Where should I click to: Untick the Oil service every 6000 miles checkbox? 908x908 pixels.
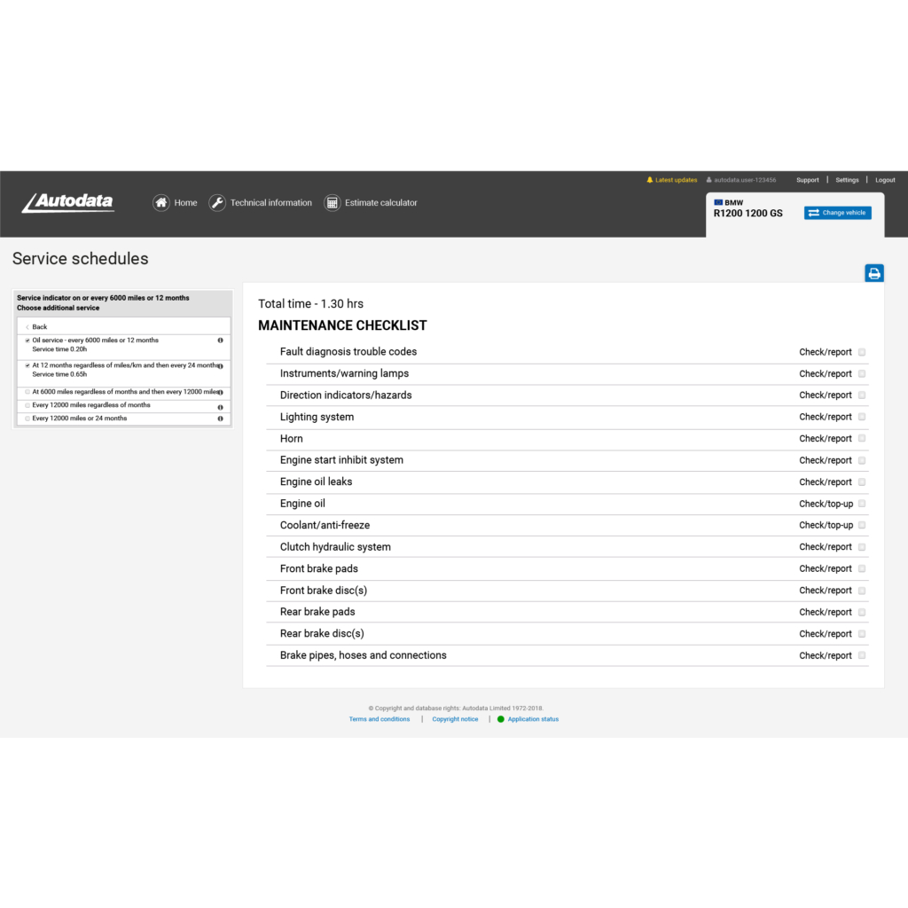pos(27,340)
